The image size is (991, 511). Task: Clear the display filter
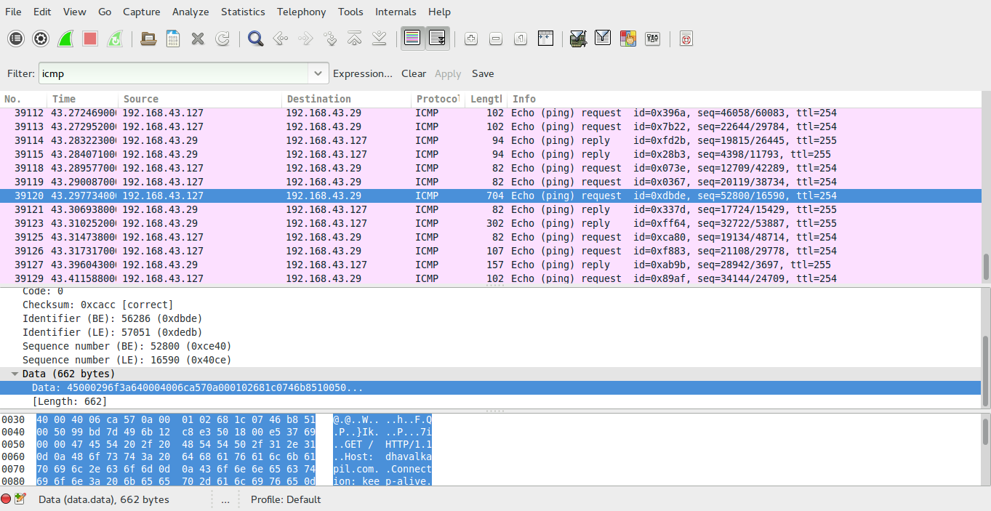[414, 73]
